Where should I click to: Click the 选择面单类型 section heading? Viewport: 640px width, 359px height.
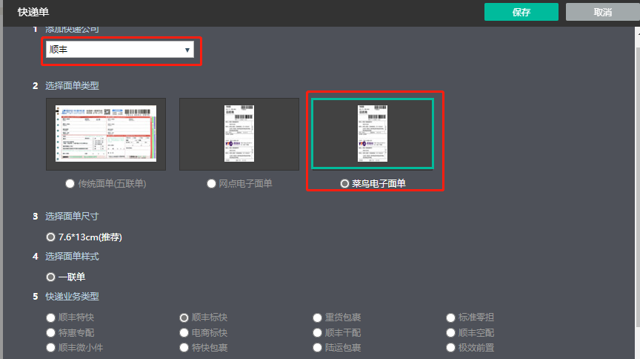point(72,86)
